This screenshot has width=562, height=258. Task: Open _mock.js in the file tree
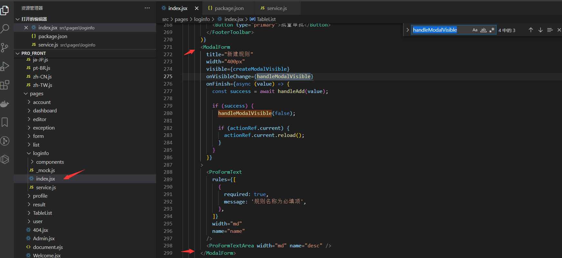click(x=85, y=170)
